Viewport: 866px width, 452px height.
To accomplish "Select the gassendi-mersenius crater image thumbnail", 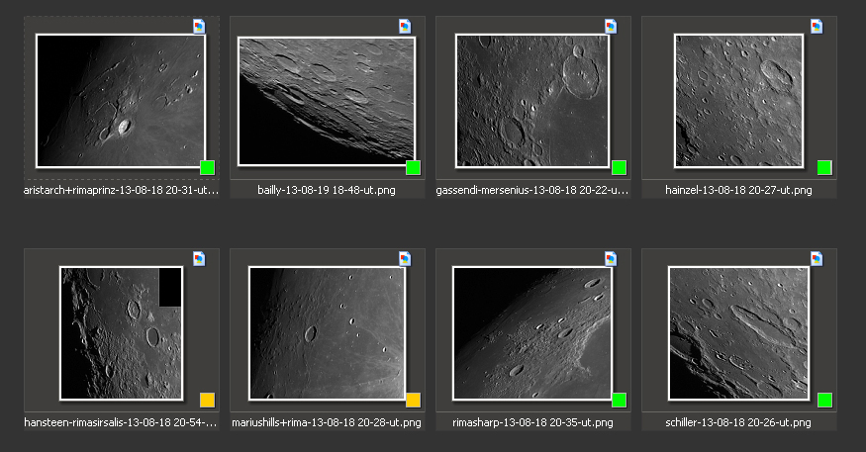I will (532, 101).
